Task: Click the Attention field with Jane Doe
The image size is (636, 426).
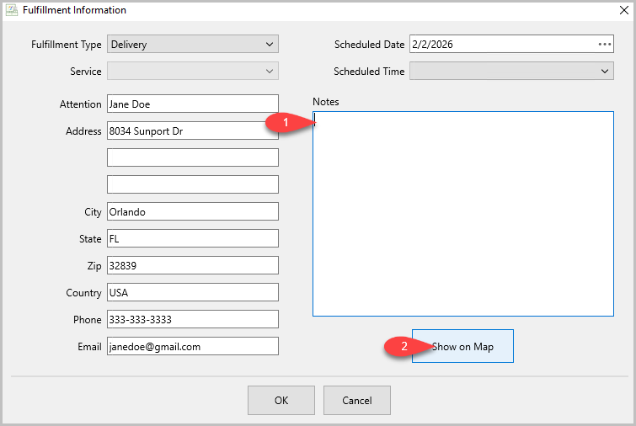Action: (x=193, y=104)
